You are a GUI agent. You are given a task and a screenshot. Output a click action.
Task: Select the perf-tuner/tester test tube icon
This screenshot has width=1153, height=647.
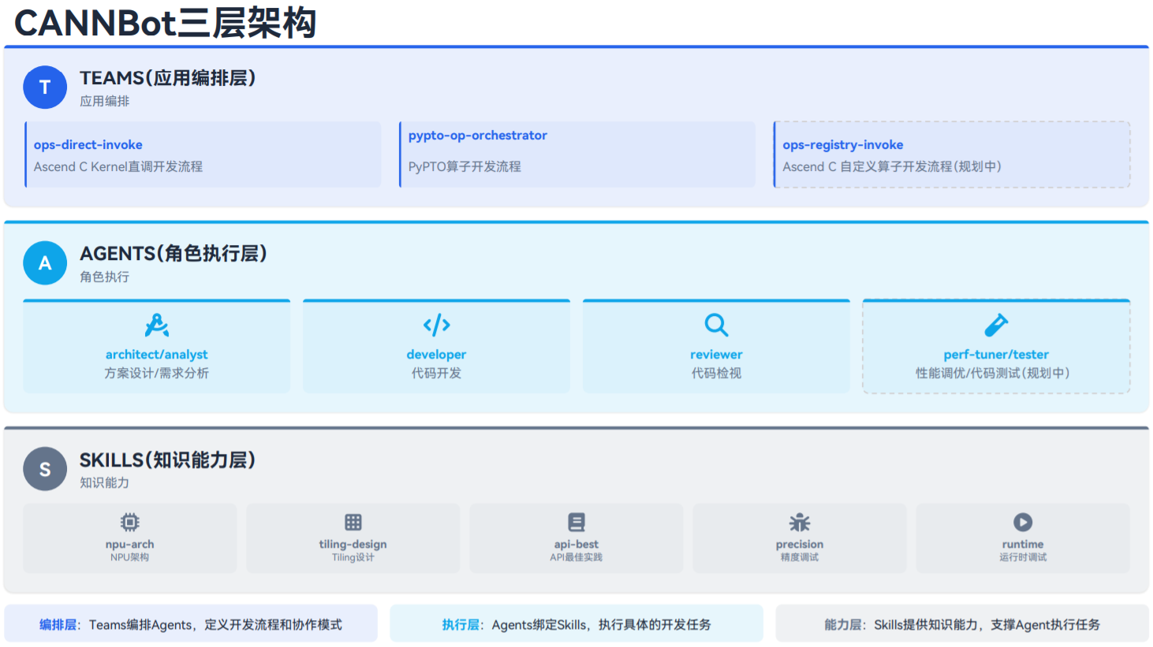coord(996,325)
